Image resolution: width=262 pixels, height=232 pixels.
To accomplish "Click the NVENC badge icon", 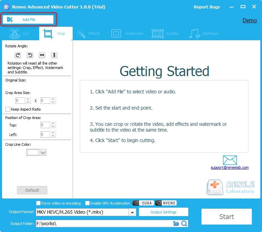I will click(x=166, y=203).
